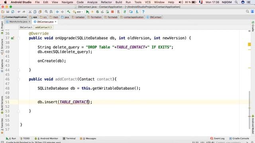Click the Copy toolbar icon
This screenshot has width=255, height=143.
35,12
